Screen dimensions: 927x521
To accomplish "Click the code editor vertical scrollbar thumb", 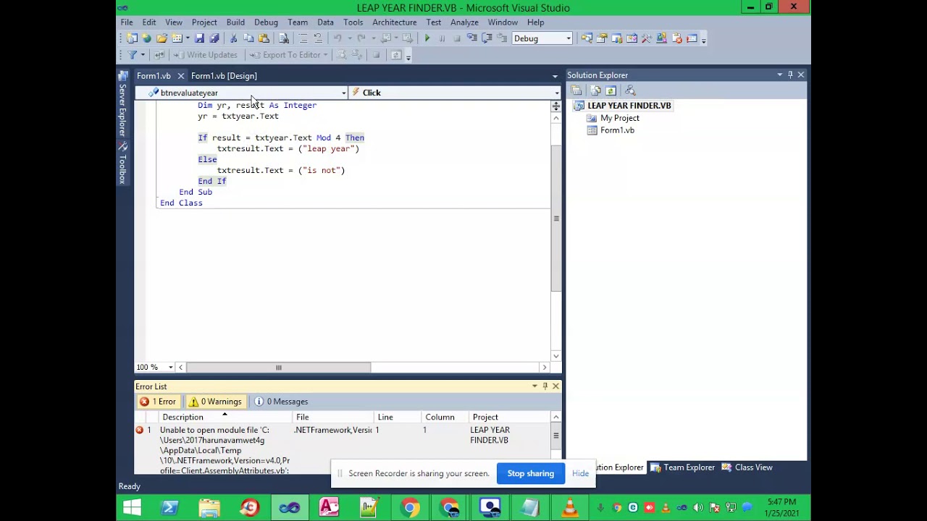I will (556, 217).
